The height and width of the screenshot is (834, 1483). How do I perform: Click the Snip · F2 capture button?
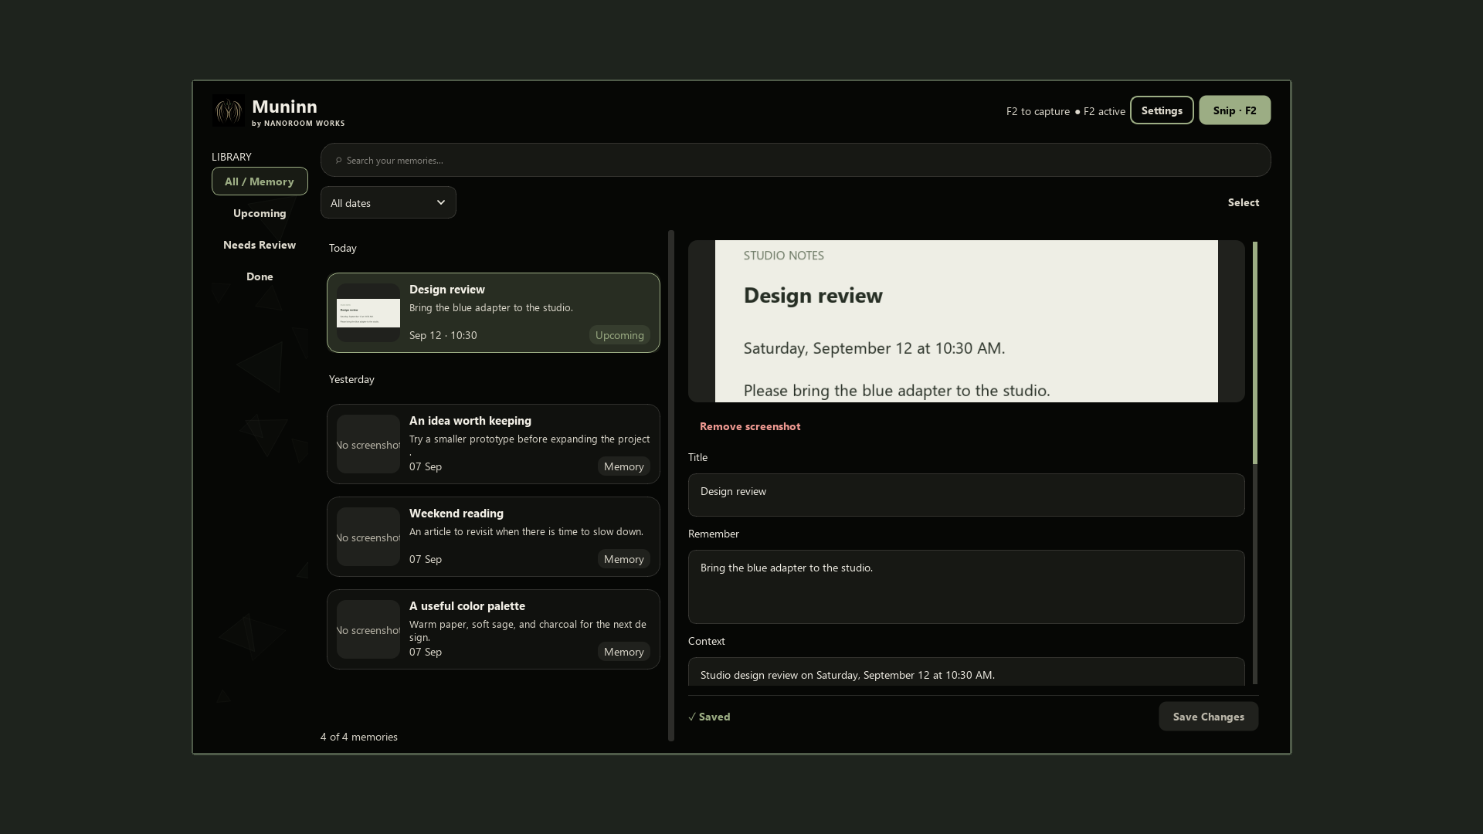pyautogui.click(x=1234, y=110)
